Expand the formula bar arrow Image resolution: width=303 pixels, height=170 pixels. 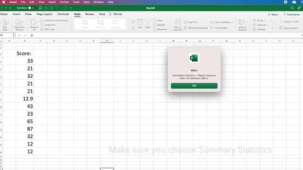coord(302,35)
